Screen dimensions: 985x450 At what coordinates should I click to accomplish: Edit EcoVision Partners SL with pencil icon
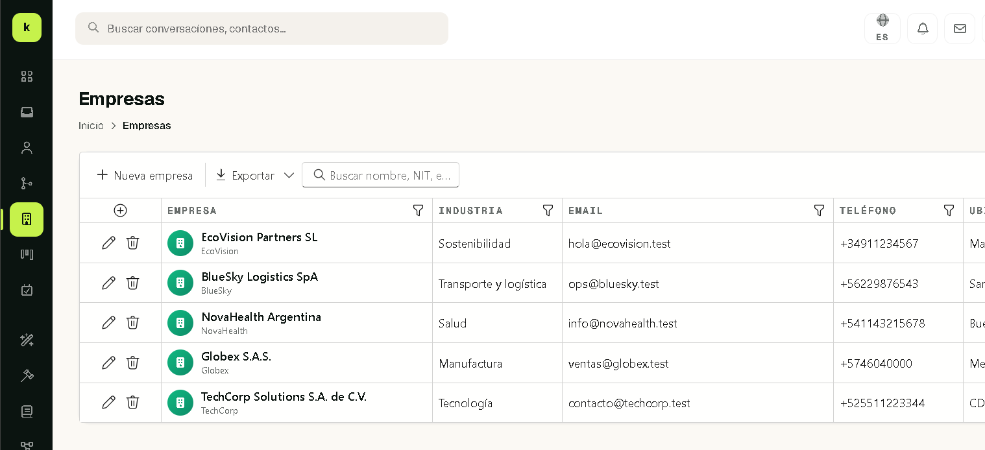pos(108,243)
